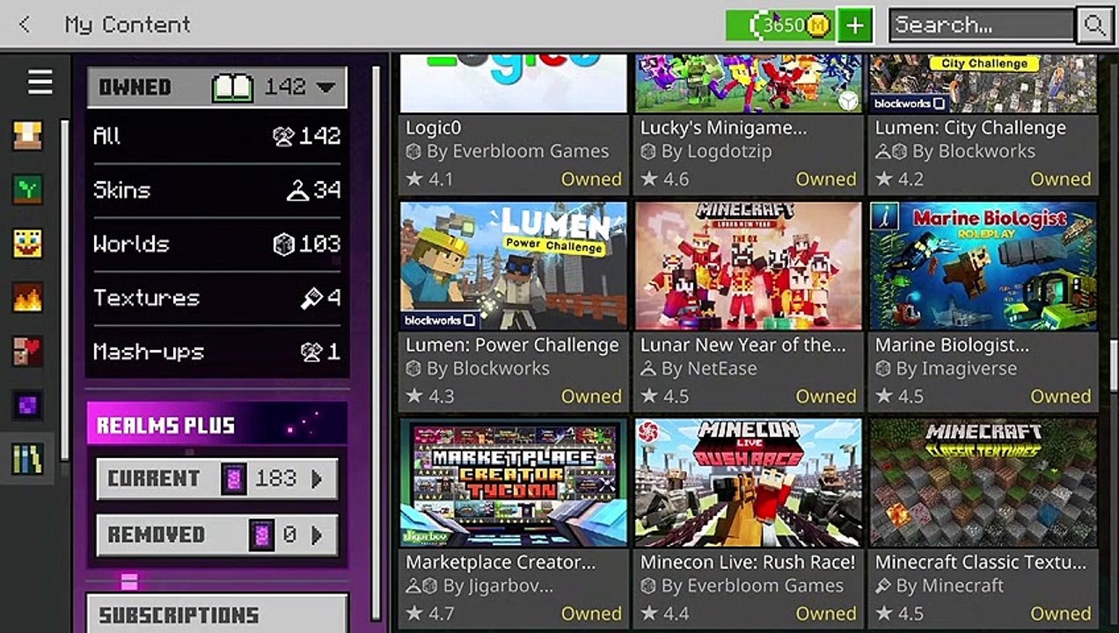Click the book icon in the Owned header
The image size is (1119, 633).
[233, 87]
